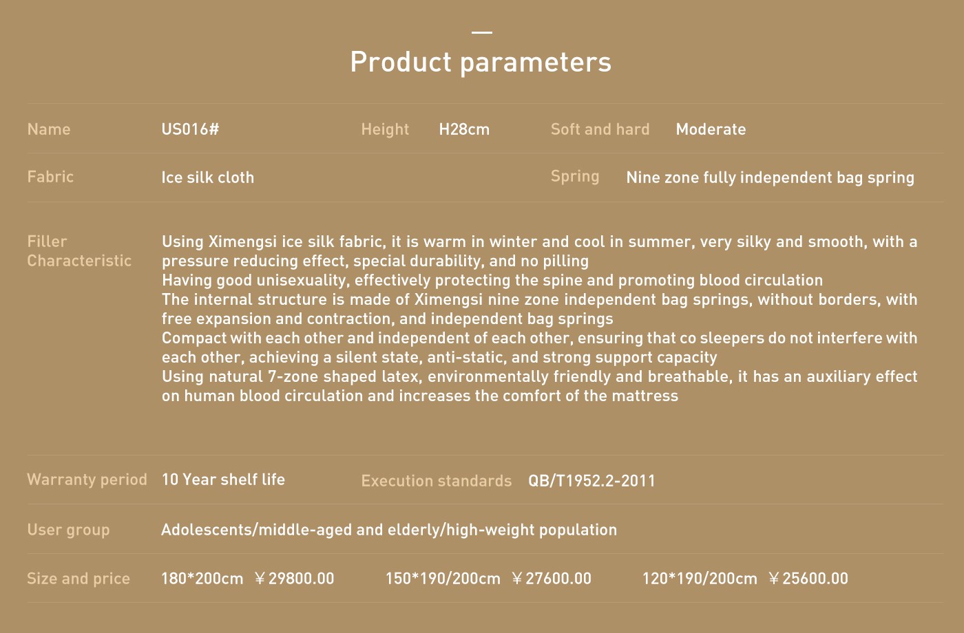The height and width of the screenshot is (633, 964).
Task: Click the QB/T1952.2-2011 execution standard
Action: coord(591,481)
